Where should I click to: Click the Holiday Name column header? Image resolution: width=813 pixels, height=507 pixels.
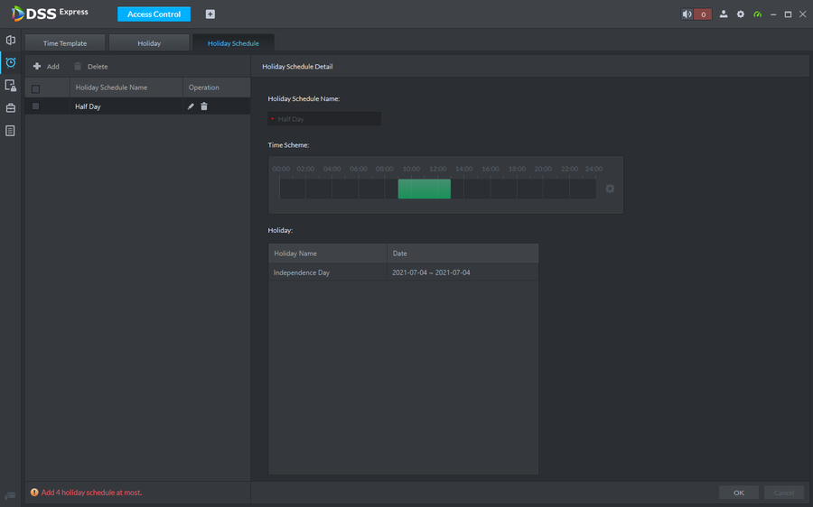328,253
